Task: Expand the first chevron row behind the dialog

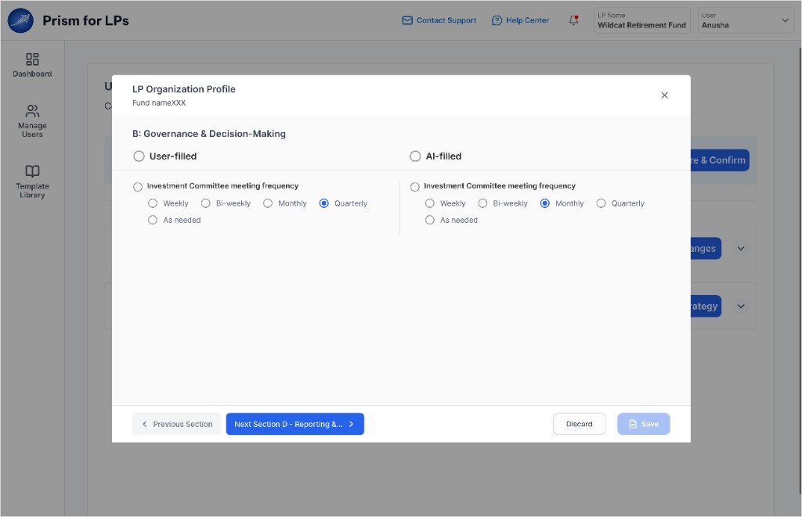Action: 741,248
